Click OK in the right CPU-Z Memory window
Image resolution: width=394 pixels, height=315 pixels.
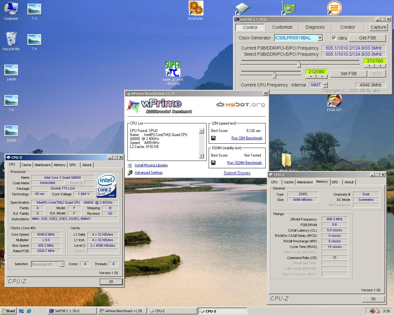tap(373, 299)
